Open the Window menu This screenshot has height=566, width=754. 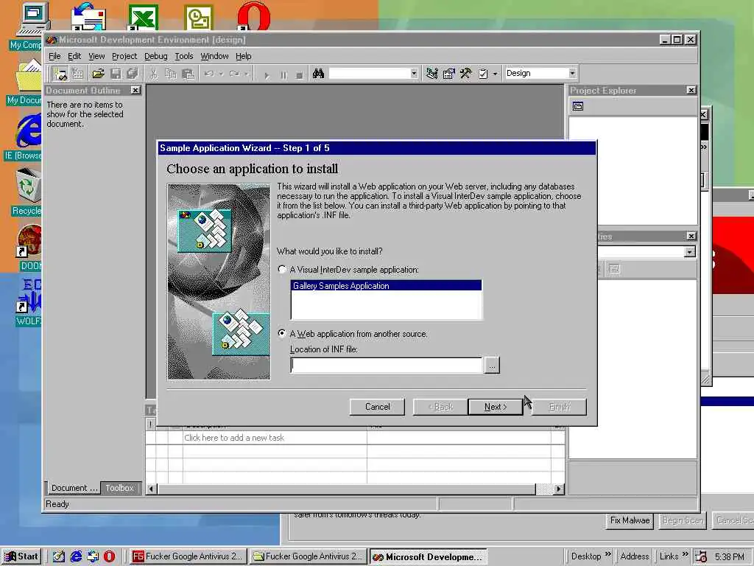tap(214, 56)
